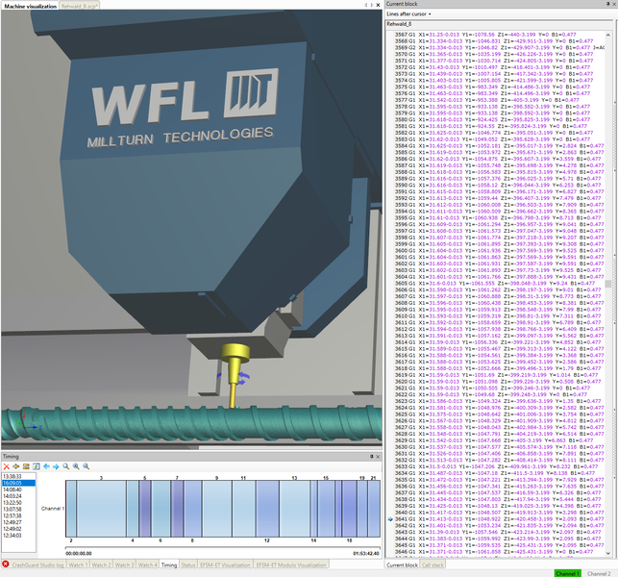Click the zoom in magnifier icon in Timing toolbar

(x=76, y=466)
